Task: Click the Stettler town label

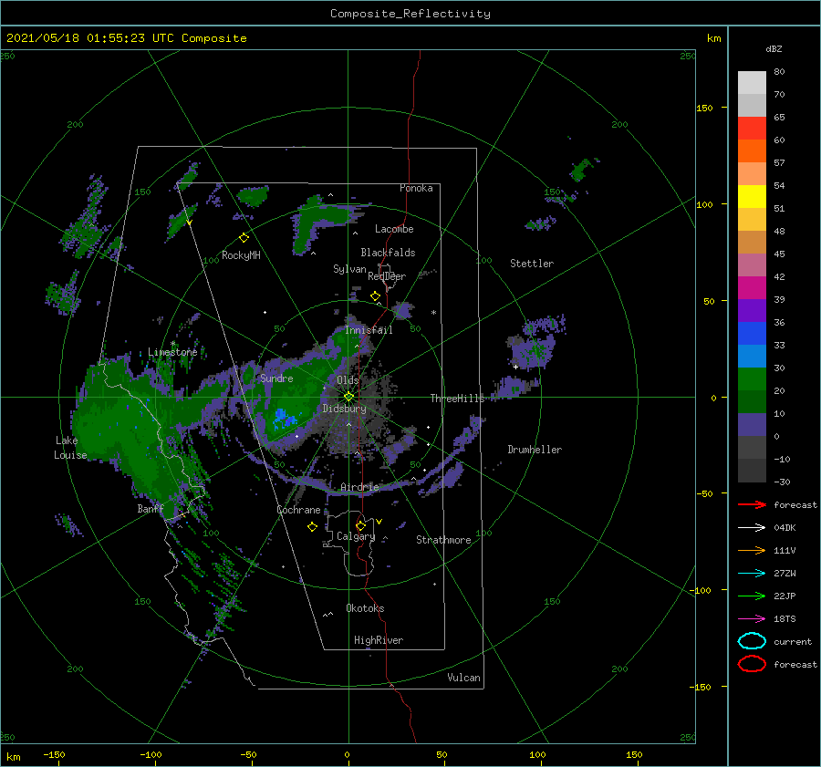Action: (x=532, y=264)
